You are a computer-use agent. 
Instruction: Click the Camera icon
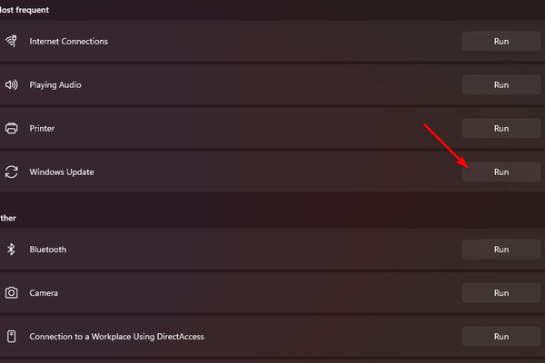pyautogui.click(x=11, y=292)
